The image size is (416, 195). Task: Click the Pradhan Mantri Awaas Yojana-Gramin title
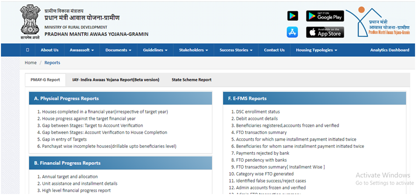(96, 34)
